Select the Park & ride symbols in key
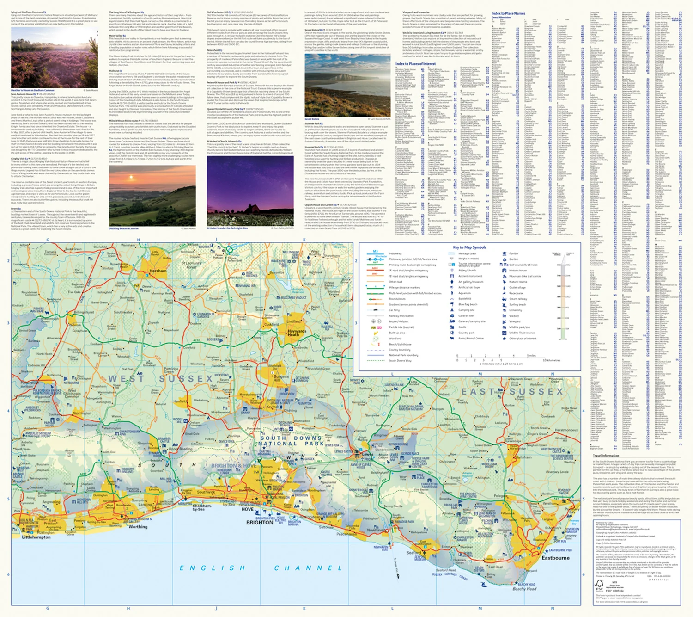 click(377, 327)
